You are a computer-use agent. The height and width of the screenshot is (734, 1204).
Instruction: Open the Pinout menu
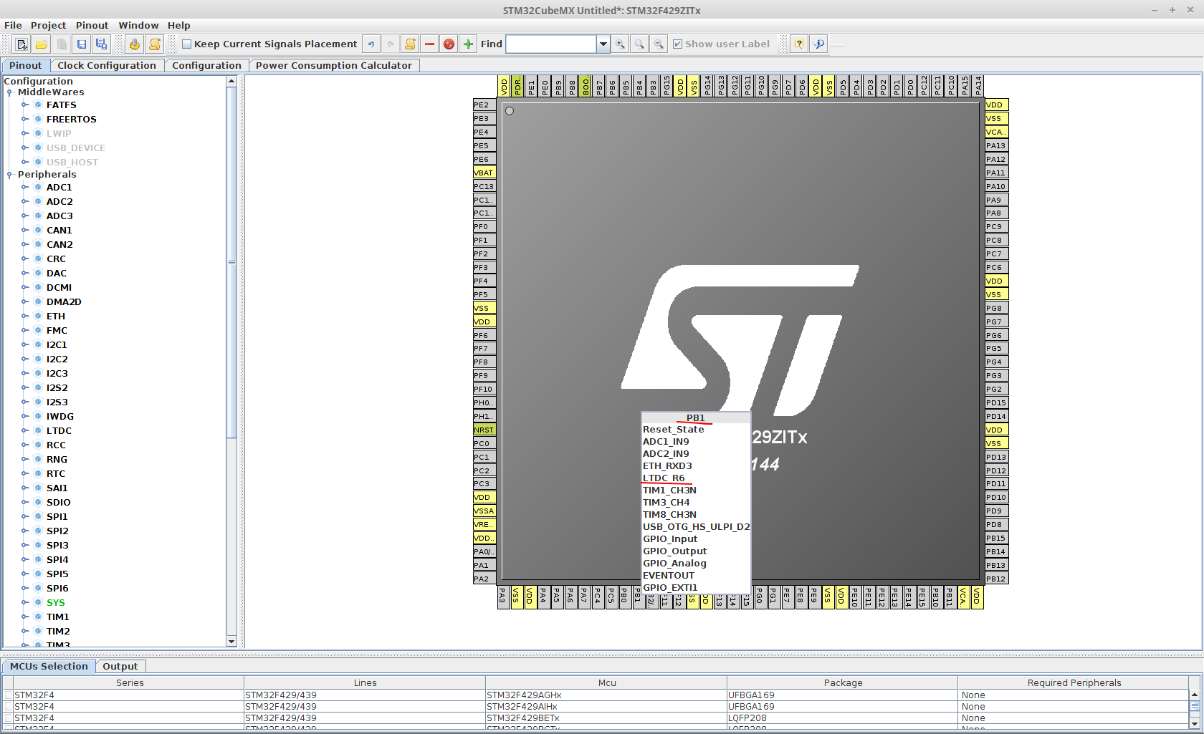click(x=92, y=25)
